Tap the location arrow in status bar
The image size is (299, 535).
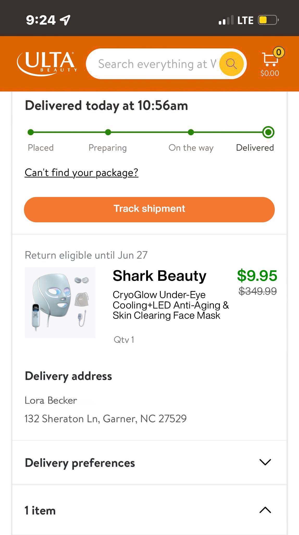pos(65,20)
